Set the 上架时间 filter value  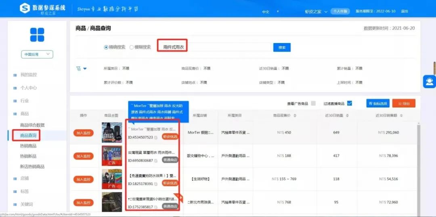[359, 83]
